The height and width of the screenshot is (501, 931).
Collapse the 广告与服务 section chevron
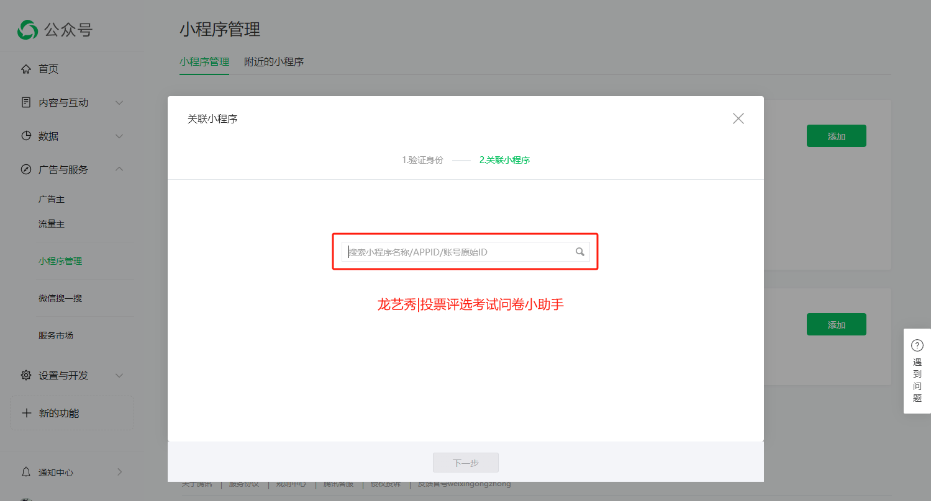click(x=120, y=169)
